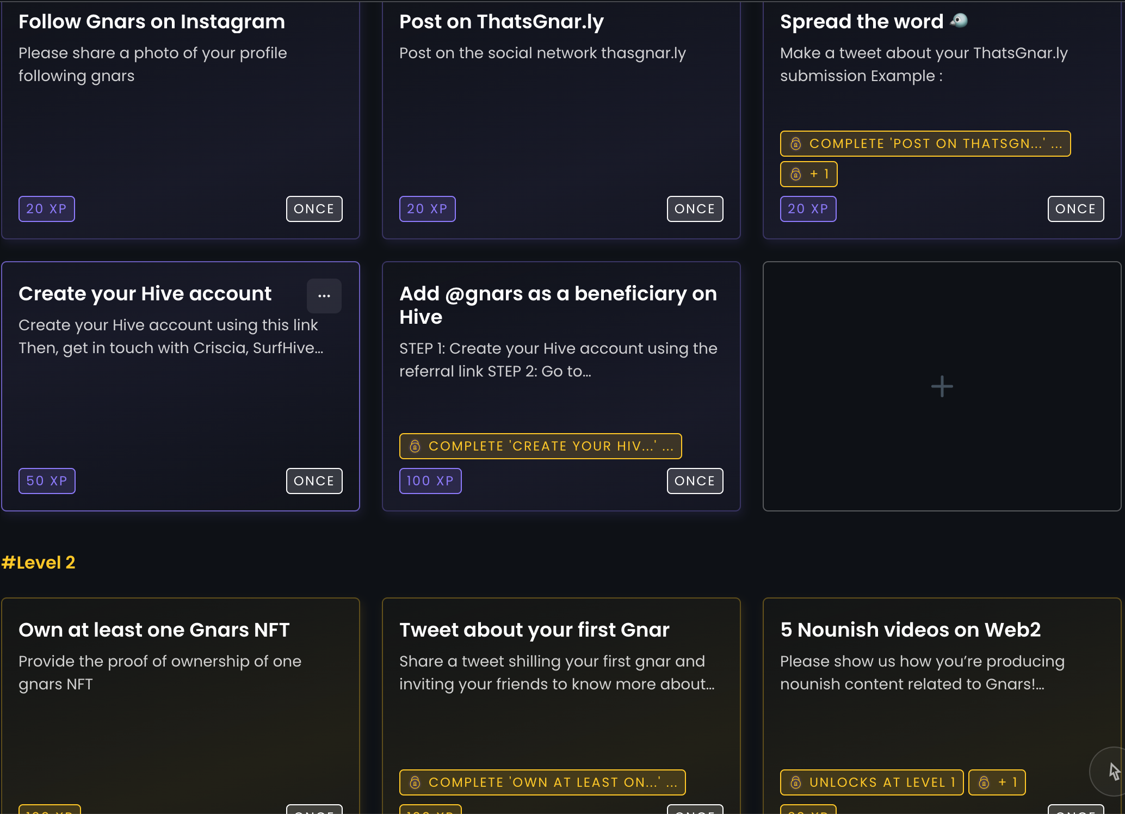1125x814 pixels.
Task: Click the '+ 1' badge on 5 Nounish videos card
Action: click(997, 782)
